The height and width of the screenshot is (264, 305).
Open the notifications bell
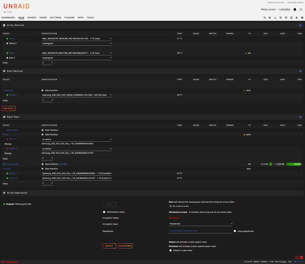[x=295, y=9]
